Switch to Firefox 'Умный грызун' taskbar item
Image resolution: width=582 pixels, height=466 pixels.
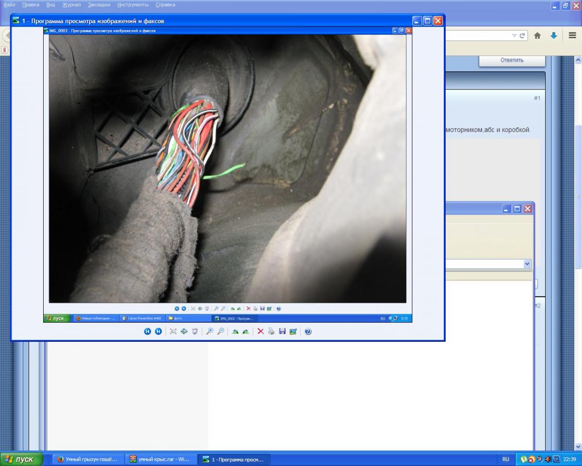pyautogui.click(x=87, y=459)
